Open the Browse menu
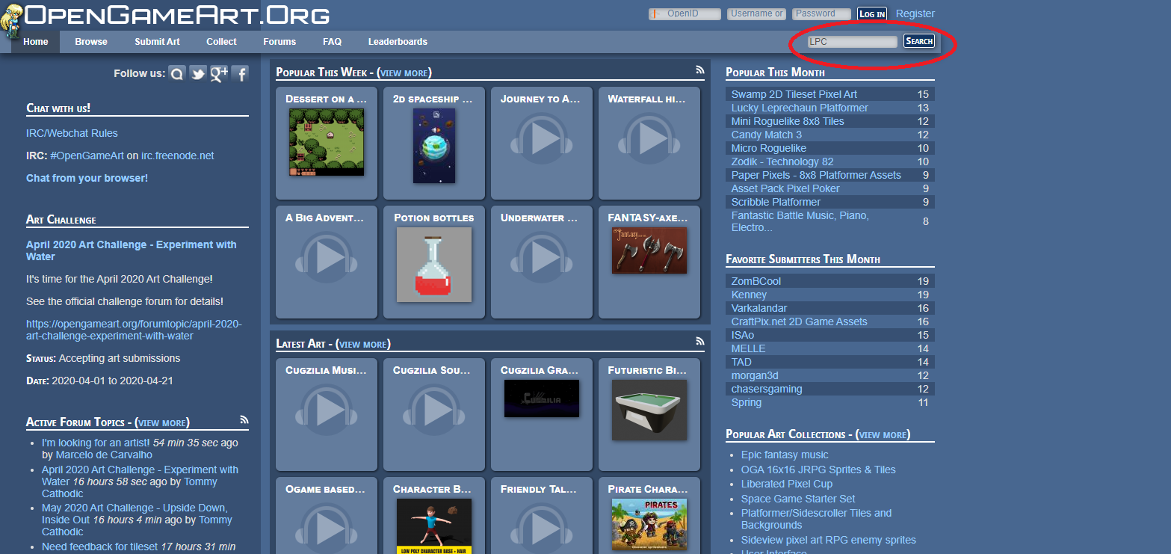This screenshot has width=1171, height=554. point(91,42)
